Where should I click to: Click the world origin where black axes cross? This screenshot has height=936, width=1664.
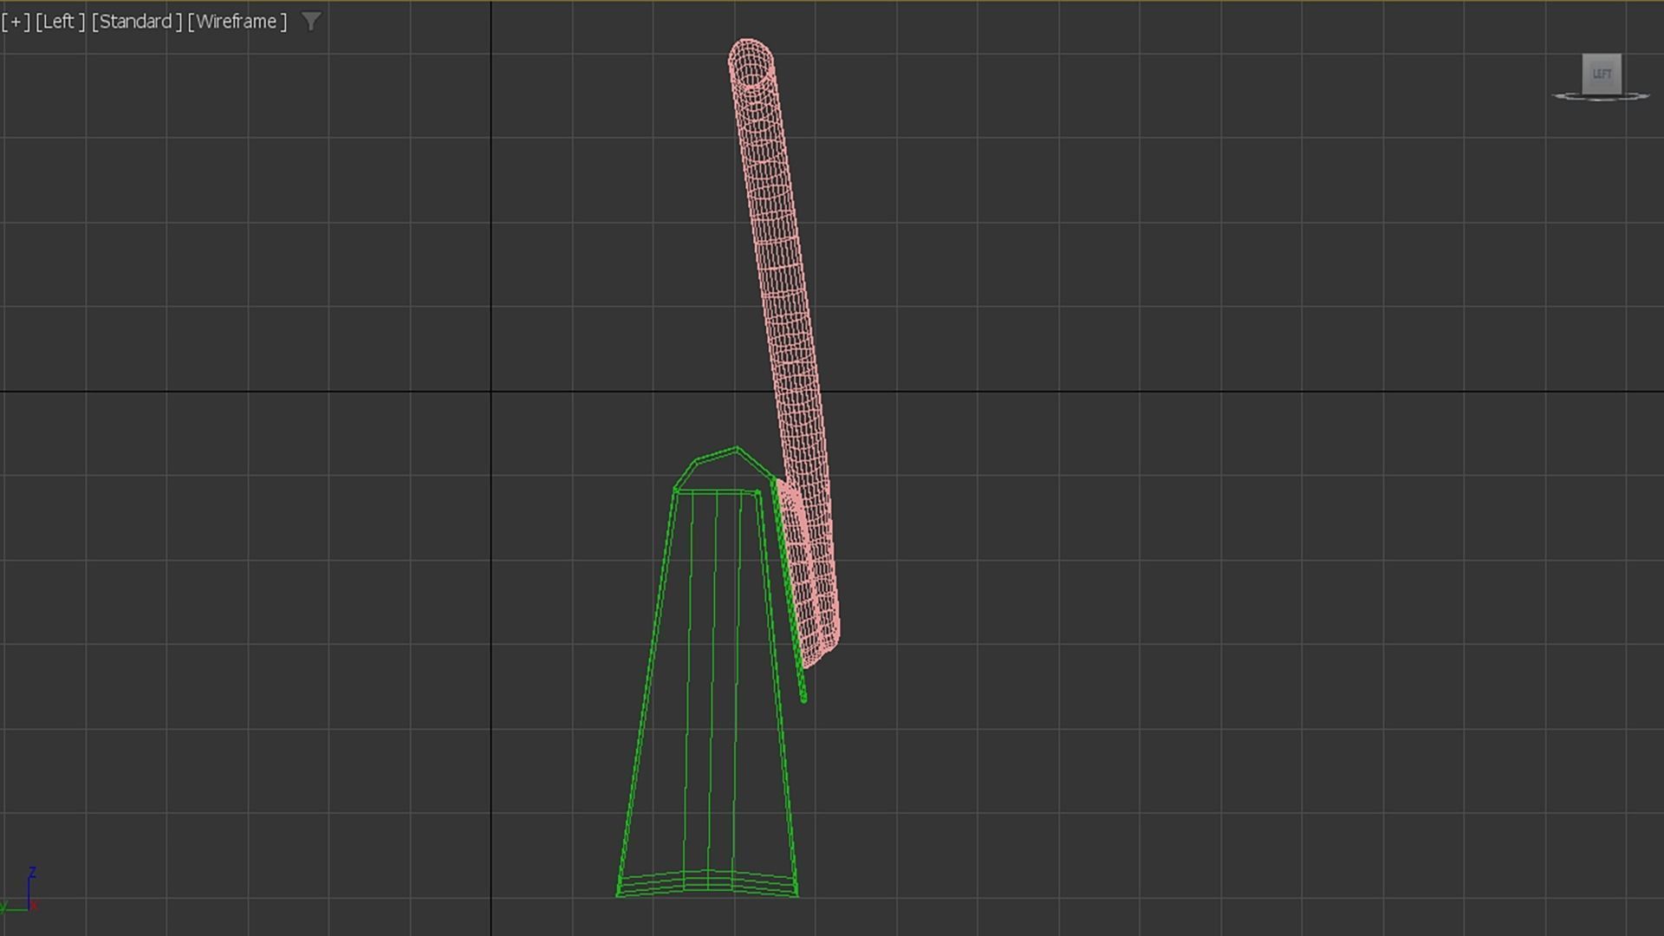pyautogui.click(x=491, y=392)
